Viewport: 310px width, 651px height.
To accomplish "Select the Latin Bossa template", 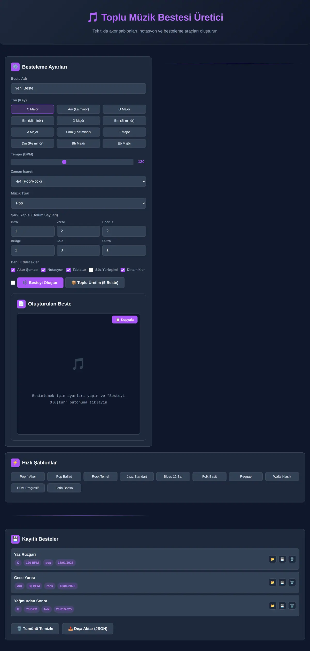I will tap(64, 488).
